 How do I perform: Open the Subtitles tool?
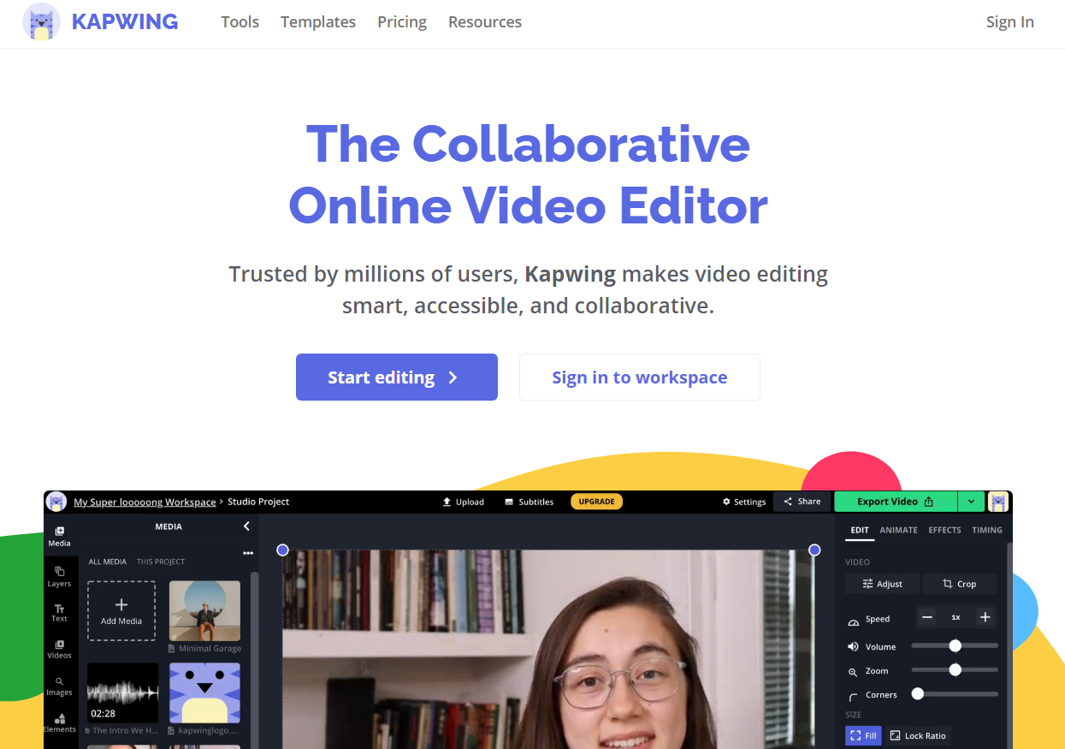529,502
